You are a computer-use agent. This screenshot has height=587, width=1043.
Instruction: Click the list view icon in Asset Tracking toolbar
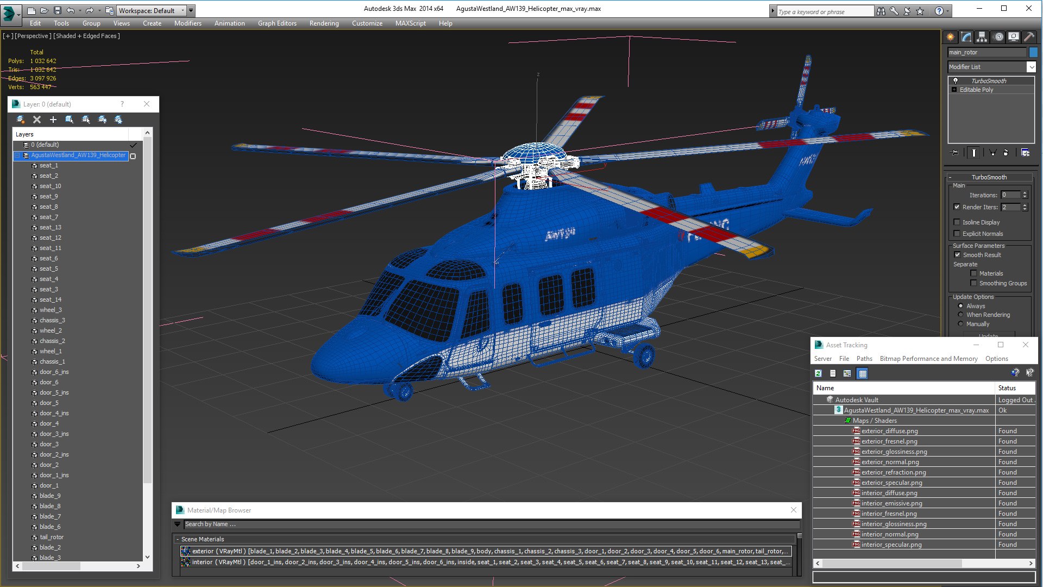point(833,373)
